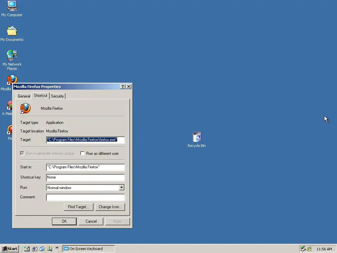Click the third Quick Launch icon
The image size is (337, 253).
click(x=42, y=249)
